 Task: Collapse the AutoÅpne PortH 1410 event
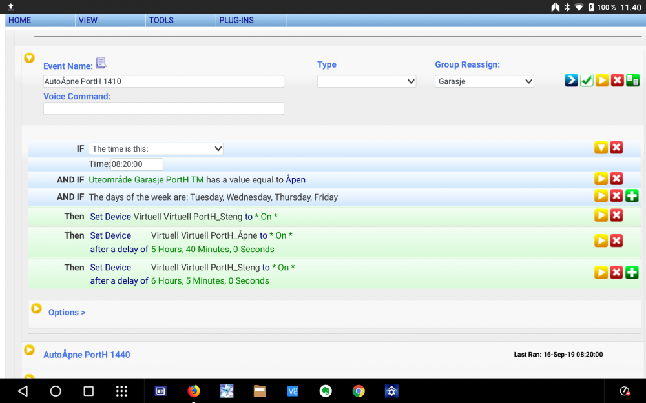[x=29, y=58]
